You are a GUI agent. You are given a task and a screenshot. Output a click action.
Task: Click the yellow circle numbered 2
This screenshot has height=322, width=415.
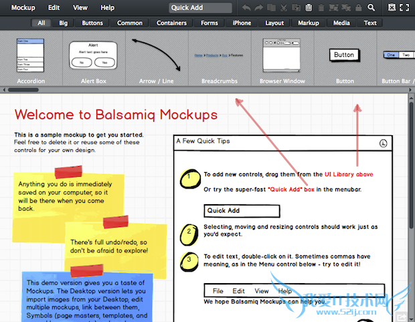[189, 234]
